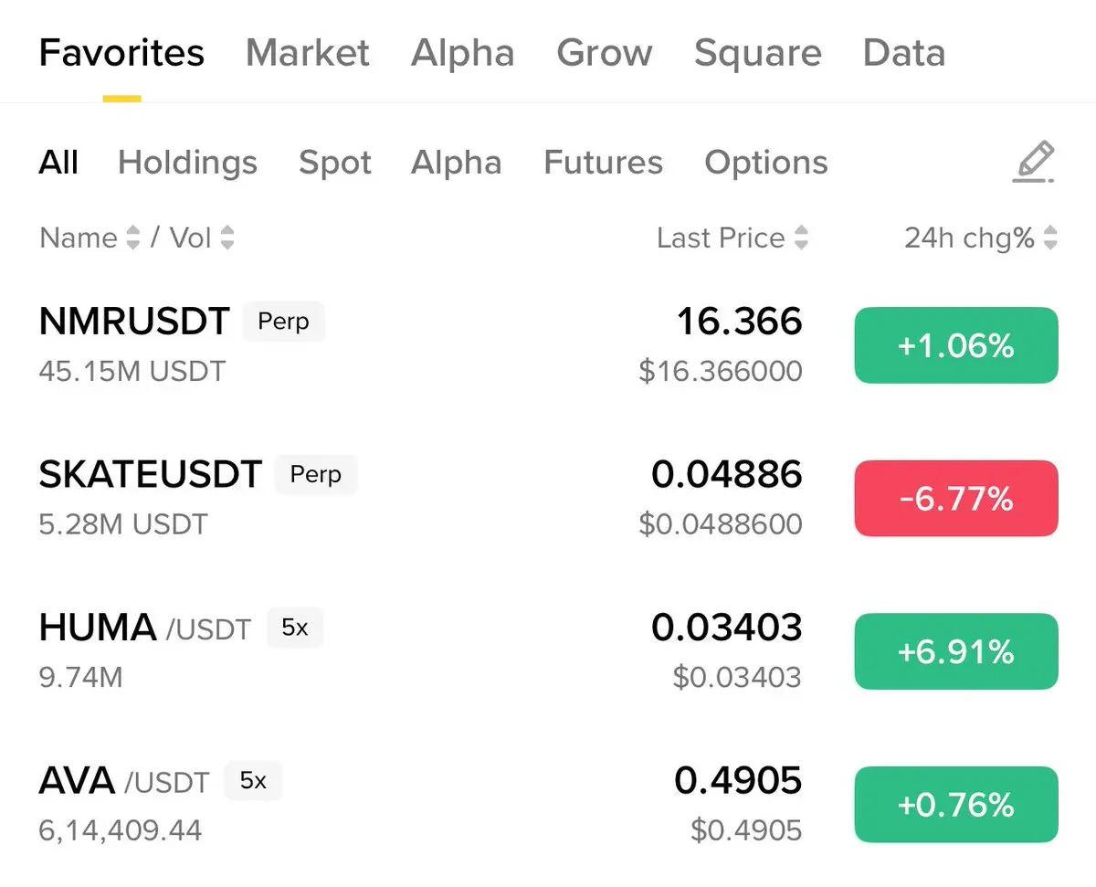1096x887 pixels.
Task: Tap the HUMA 5x leverage tag
Action: click(x=294, y=628)
